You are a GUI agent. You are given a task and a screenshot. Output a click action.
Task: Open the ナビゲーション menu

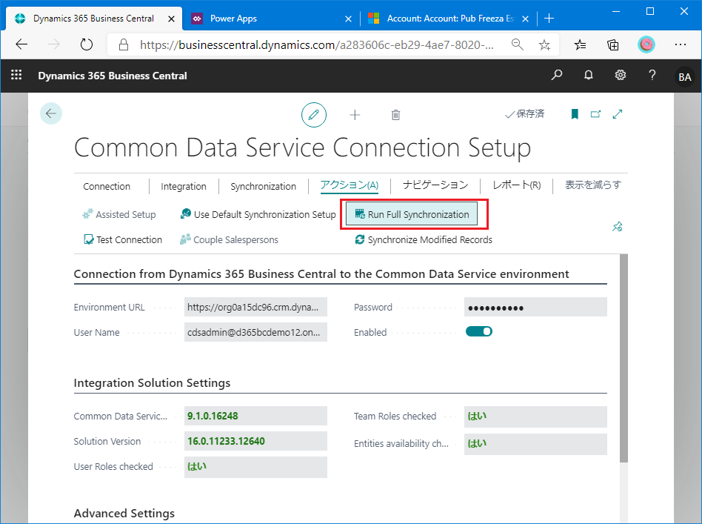[x=435, y=185]
